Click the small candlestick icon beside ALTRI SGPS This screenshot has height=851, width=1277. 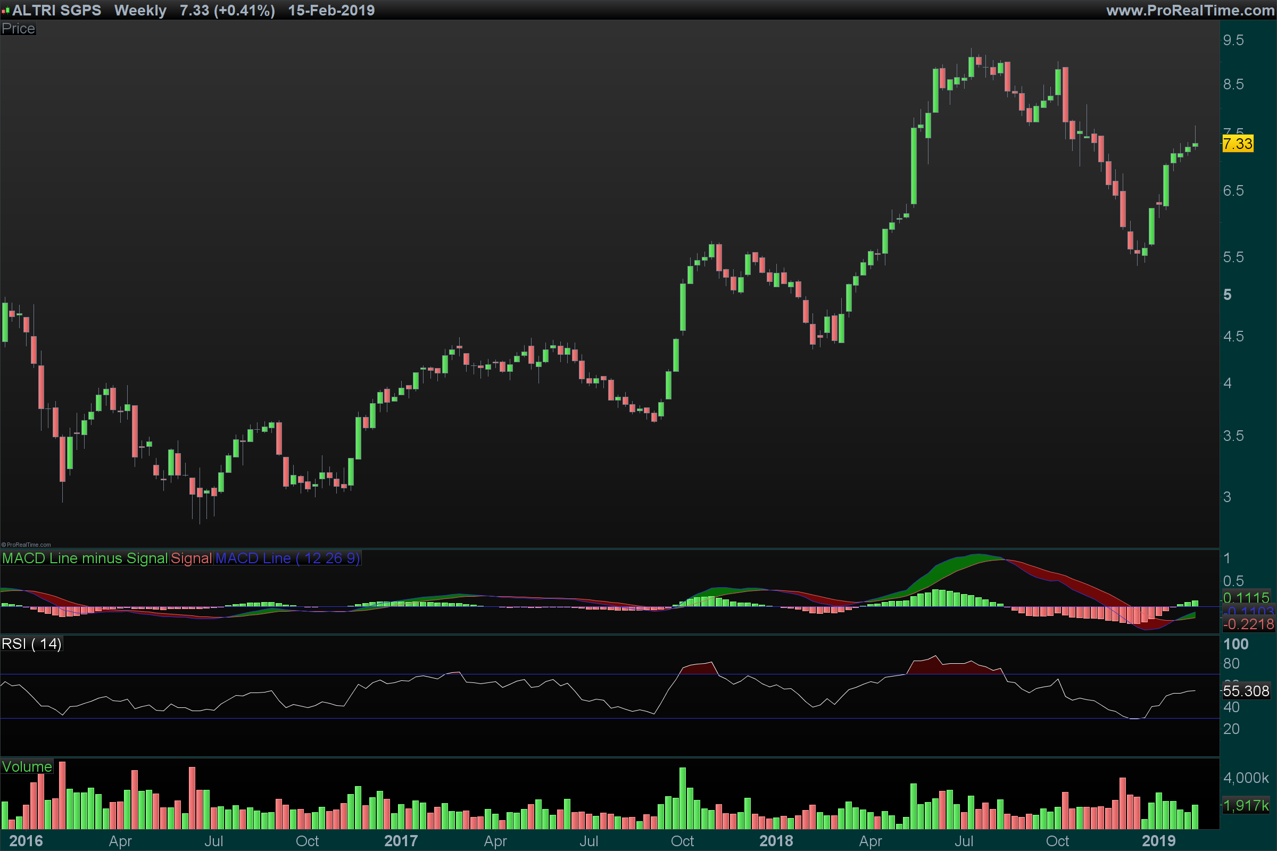coord(5,10)
